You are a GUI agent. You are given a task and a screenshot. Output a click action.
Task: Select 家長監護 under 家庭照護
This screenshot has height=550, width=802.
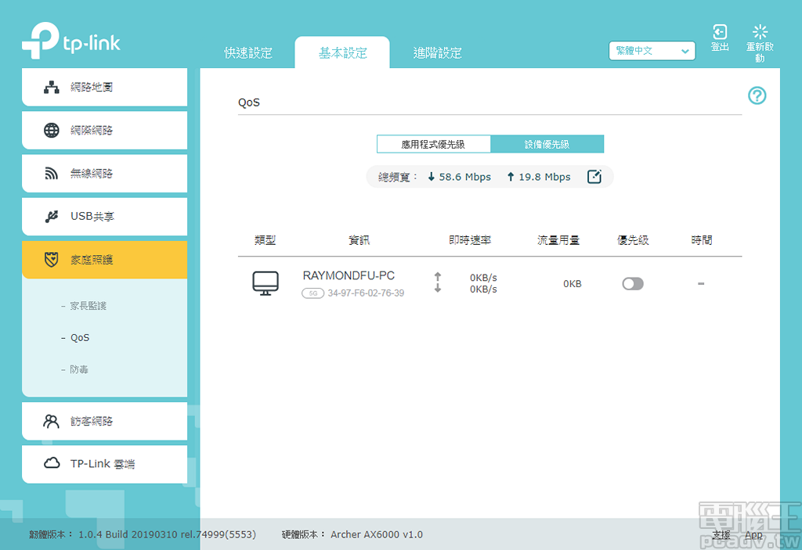[x=89, y=306]
